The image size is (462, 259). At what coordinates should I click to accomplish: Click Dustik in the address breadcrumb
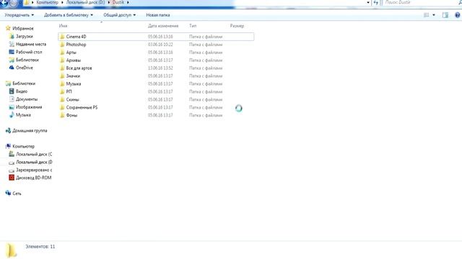(x=118, y=2)
